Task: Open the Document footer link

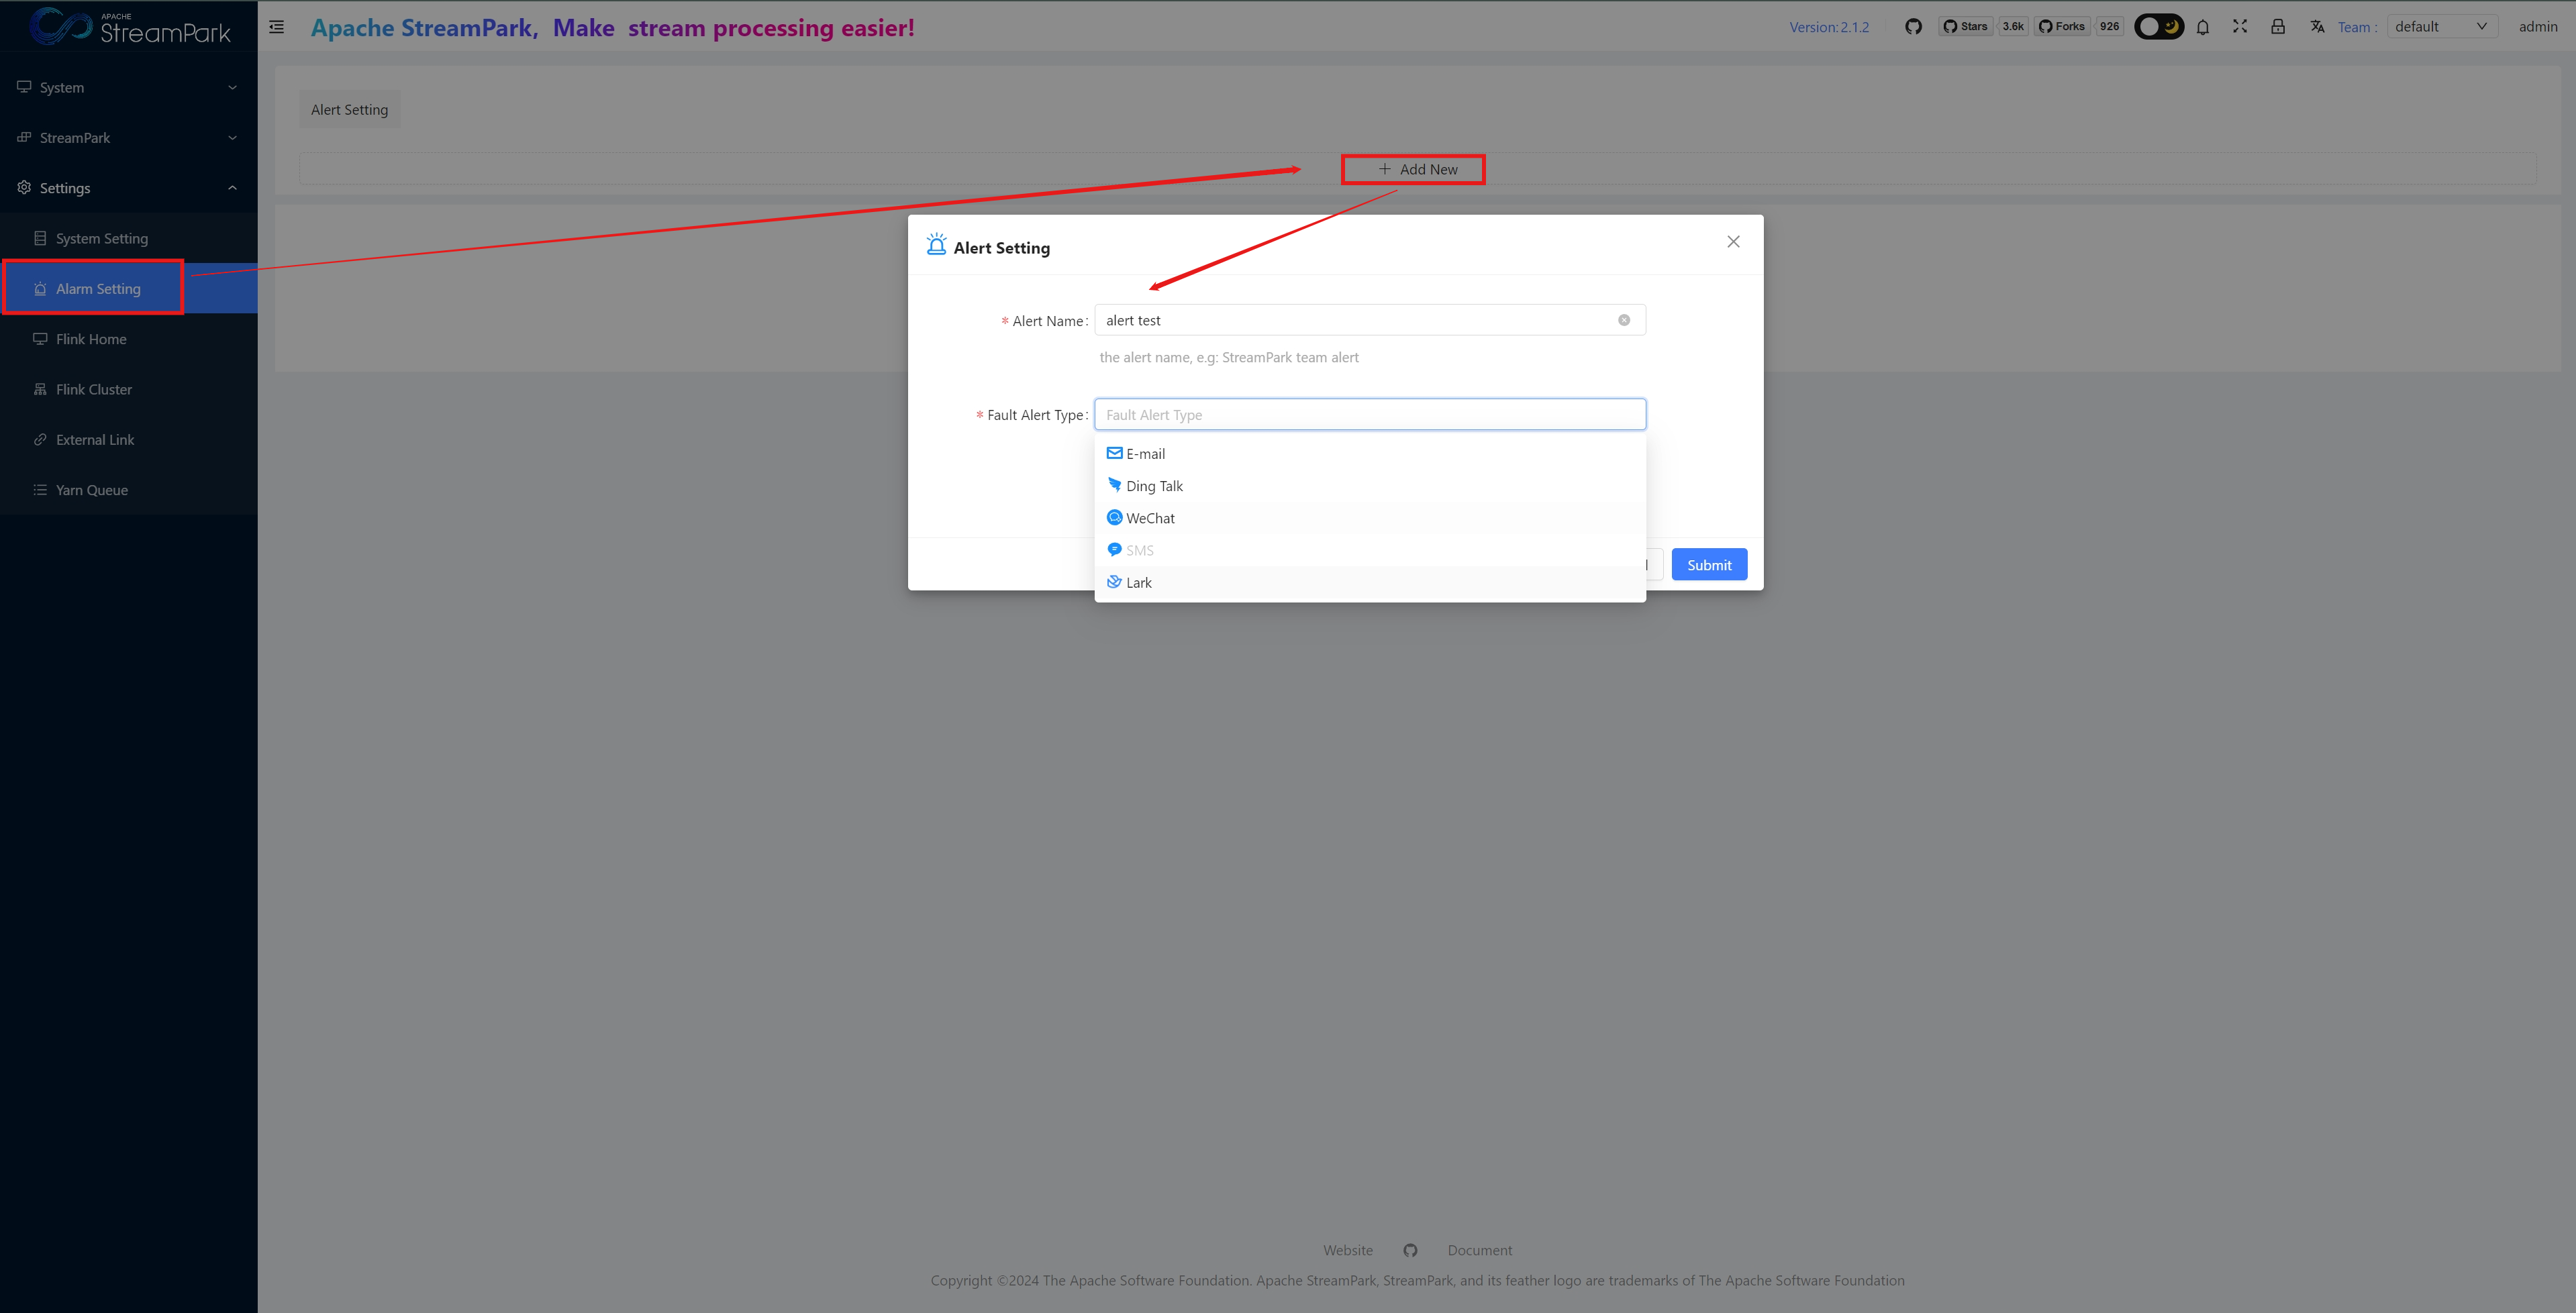Action: (x=1479, y=1250)
